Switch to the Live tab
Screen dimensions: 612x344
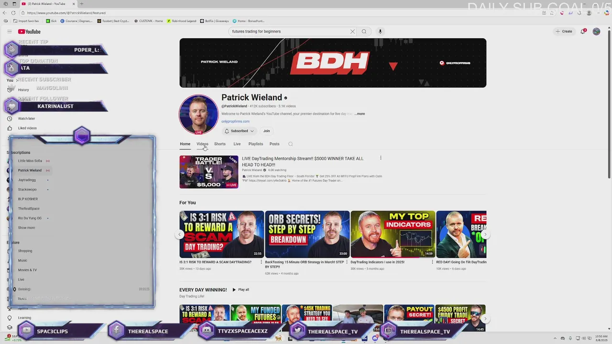[237, 144]
